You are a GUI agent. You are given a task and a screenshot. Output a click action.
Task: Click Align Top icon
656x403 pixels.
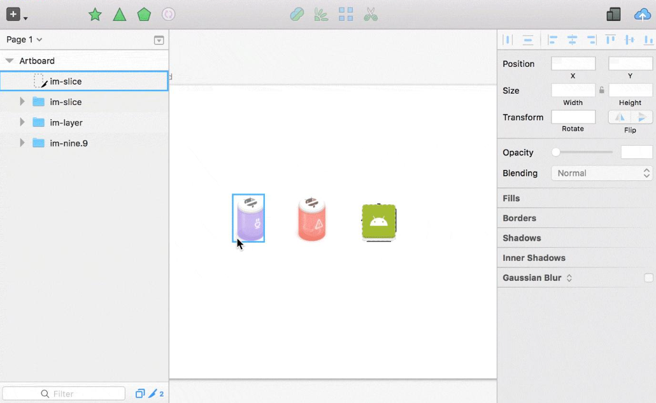click(x=610, y=40)
